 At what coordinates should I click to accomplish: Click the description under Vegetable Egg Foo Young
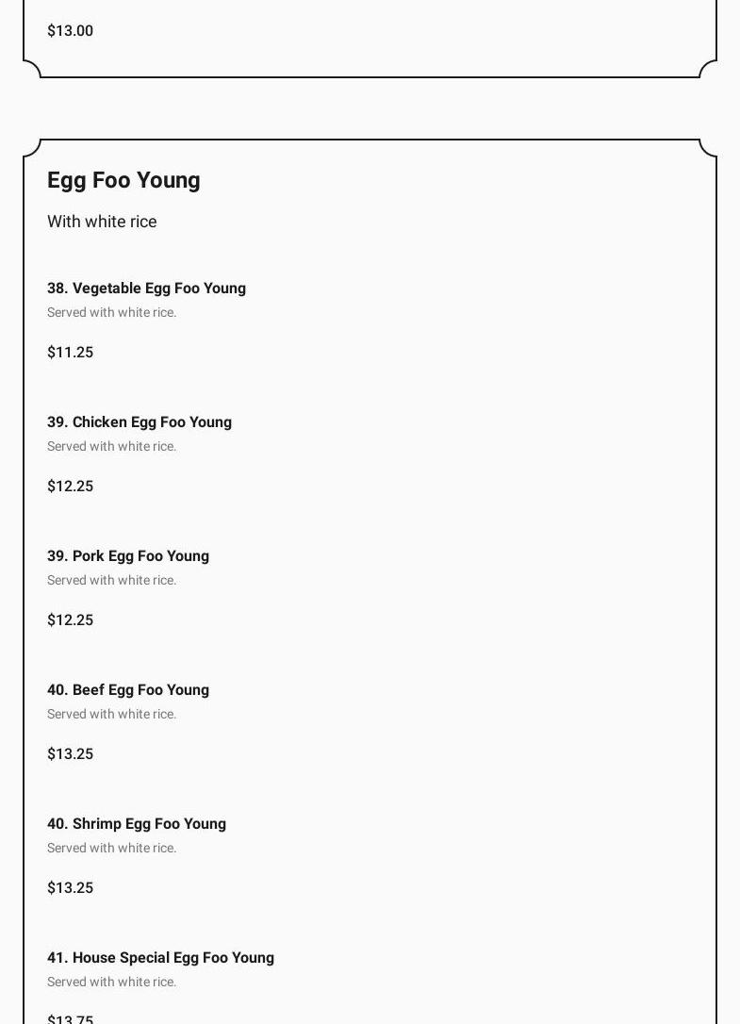[112, 313]
